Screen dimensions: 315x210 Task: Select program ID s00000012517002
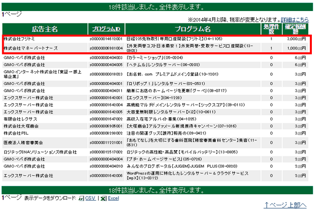(x=106, y=152)
